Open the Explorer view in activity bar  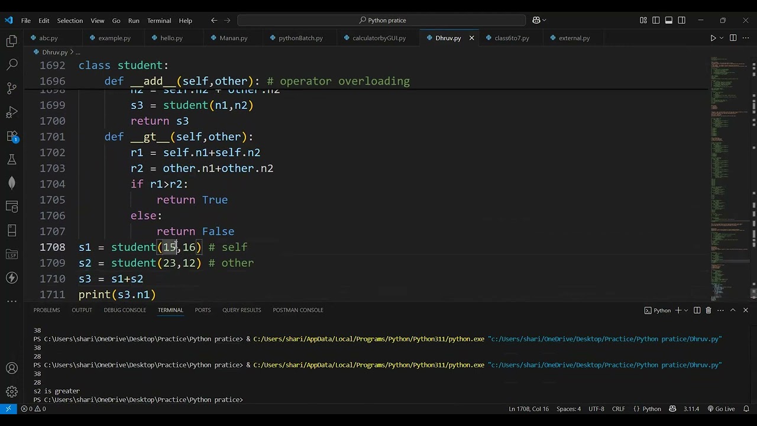coord(12,41)
